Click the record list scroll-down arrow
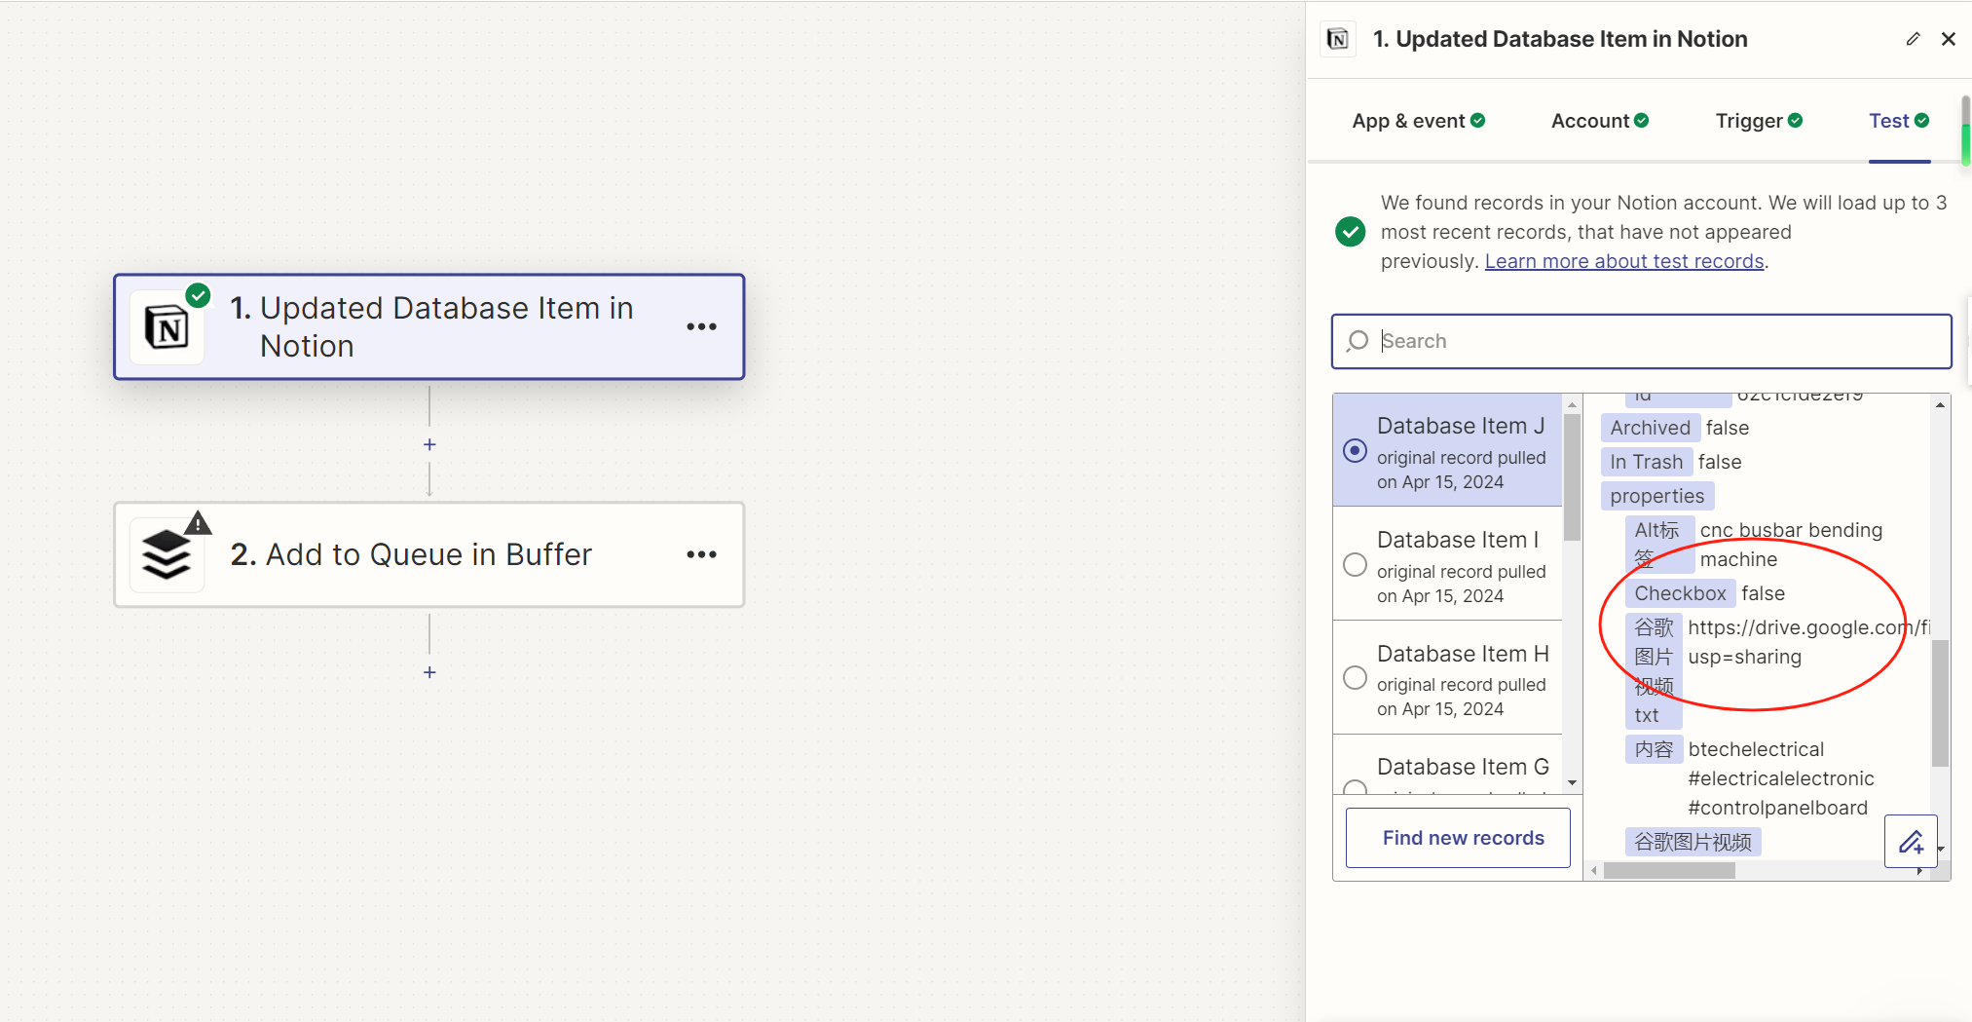1972x1022 pixels. [1572, 783]
